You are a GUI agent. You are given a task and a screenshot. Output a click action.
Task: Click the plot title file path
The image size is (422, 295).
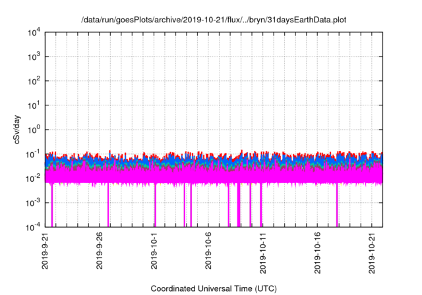[x=214, y=20]
